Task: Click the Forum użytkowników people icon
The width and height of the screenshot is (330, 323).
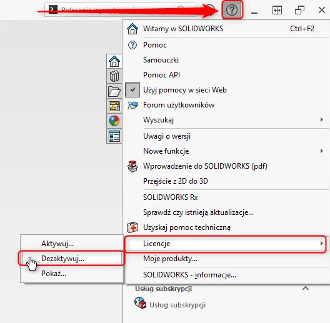Action: click(x=132, y=105)
